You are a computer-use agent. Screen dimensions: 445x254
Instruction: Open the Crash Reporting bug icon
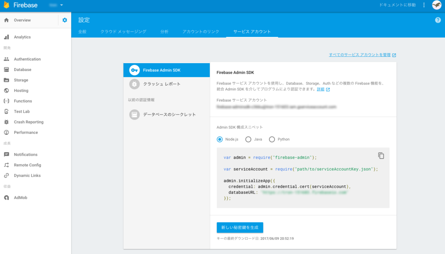click(6, 122)
